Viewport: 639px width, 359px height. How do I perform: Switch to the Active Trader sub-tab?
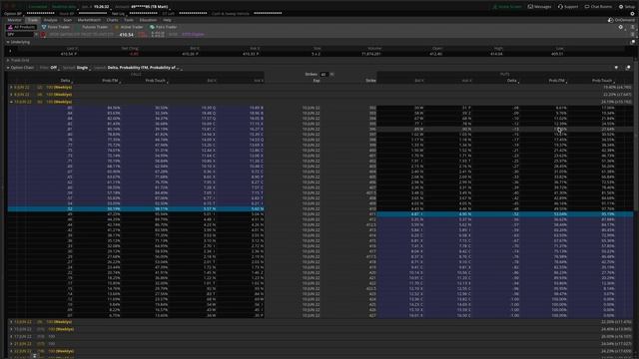click(x=129, y=27)
